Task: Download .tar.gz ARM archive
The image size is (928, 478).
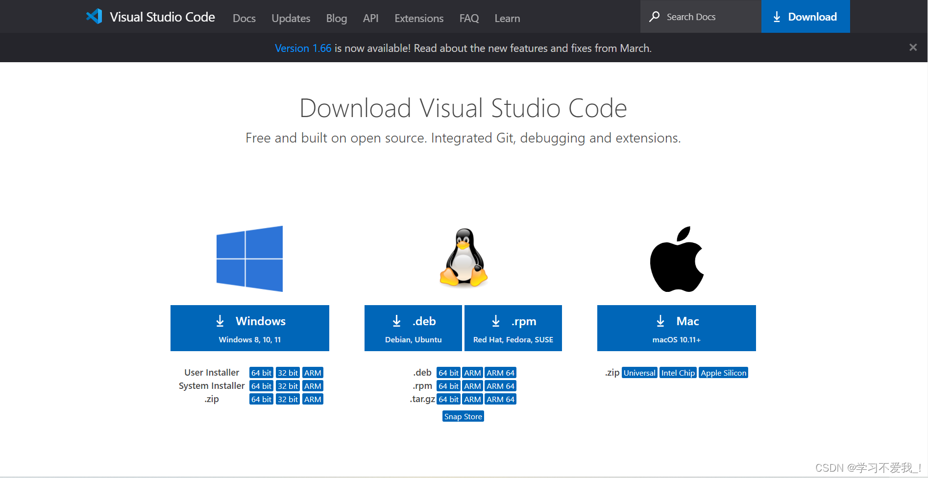Action: [472, 399]
